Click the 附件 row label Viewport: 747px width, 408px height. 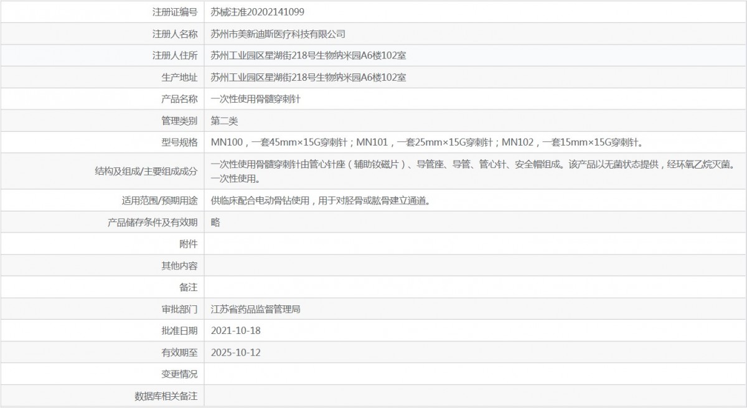[188, 244]
